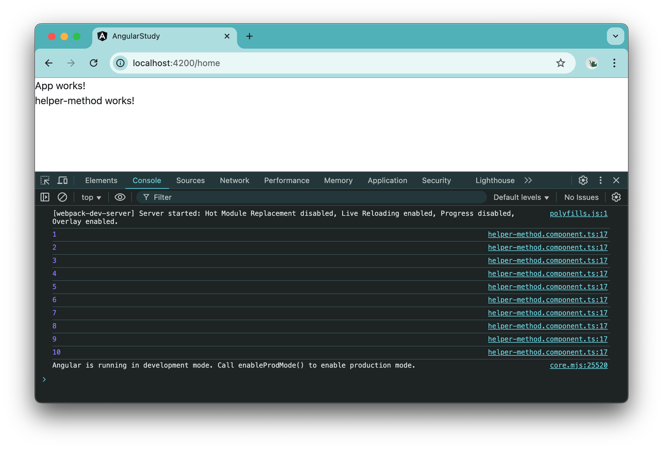Toggle the device emulation toolbar
This screenshot has height=449, width=663.
tap(63, 180)
